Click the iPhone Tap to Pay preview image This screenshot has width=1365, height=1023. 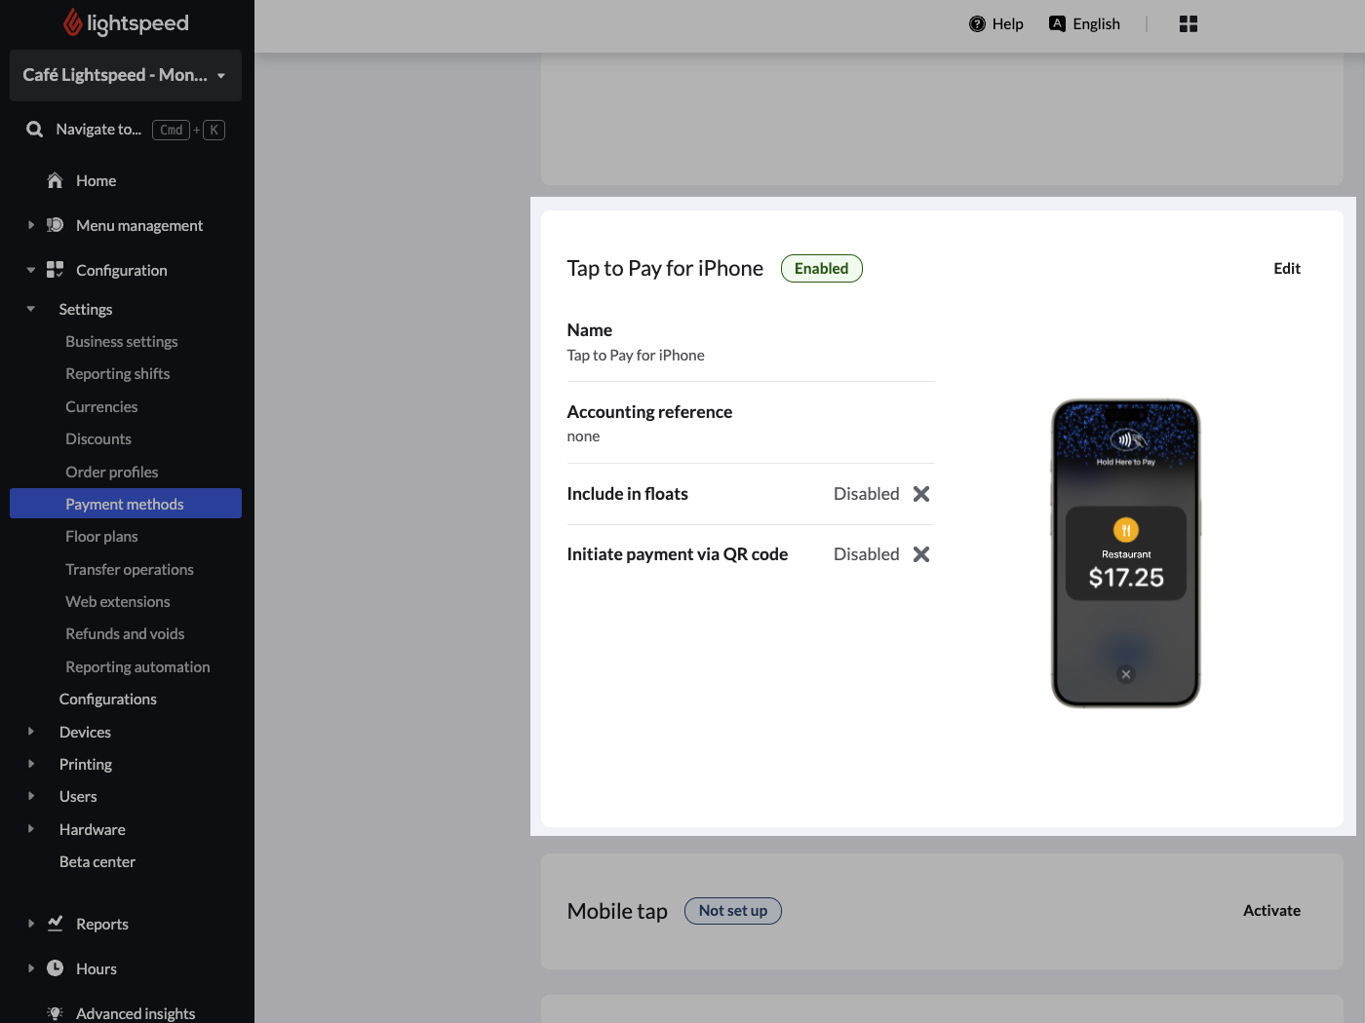(x=1125, y=552)
